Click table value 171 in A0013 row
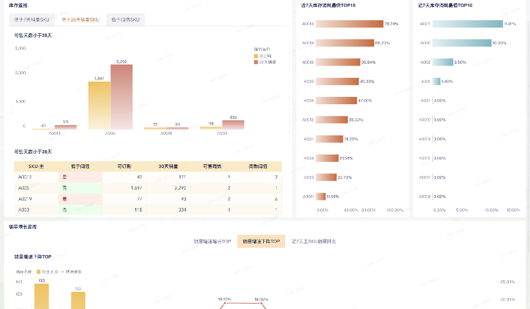The image size is (530, 309). 182,177
